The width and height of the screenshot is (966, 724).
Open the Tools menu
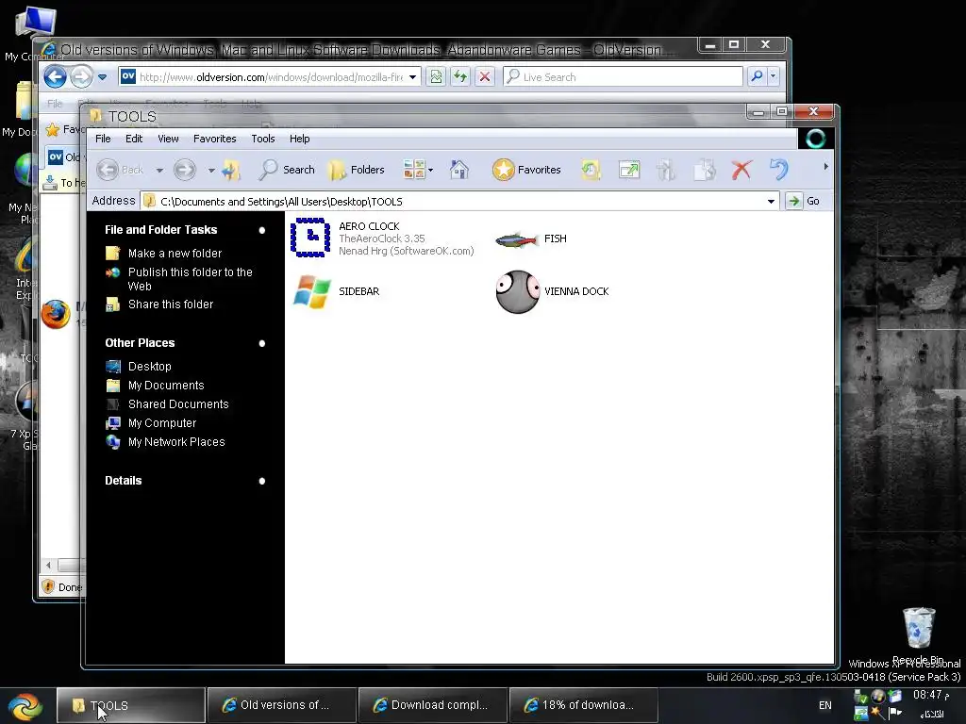coord(263,139)
